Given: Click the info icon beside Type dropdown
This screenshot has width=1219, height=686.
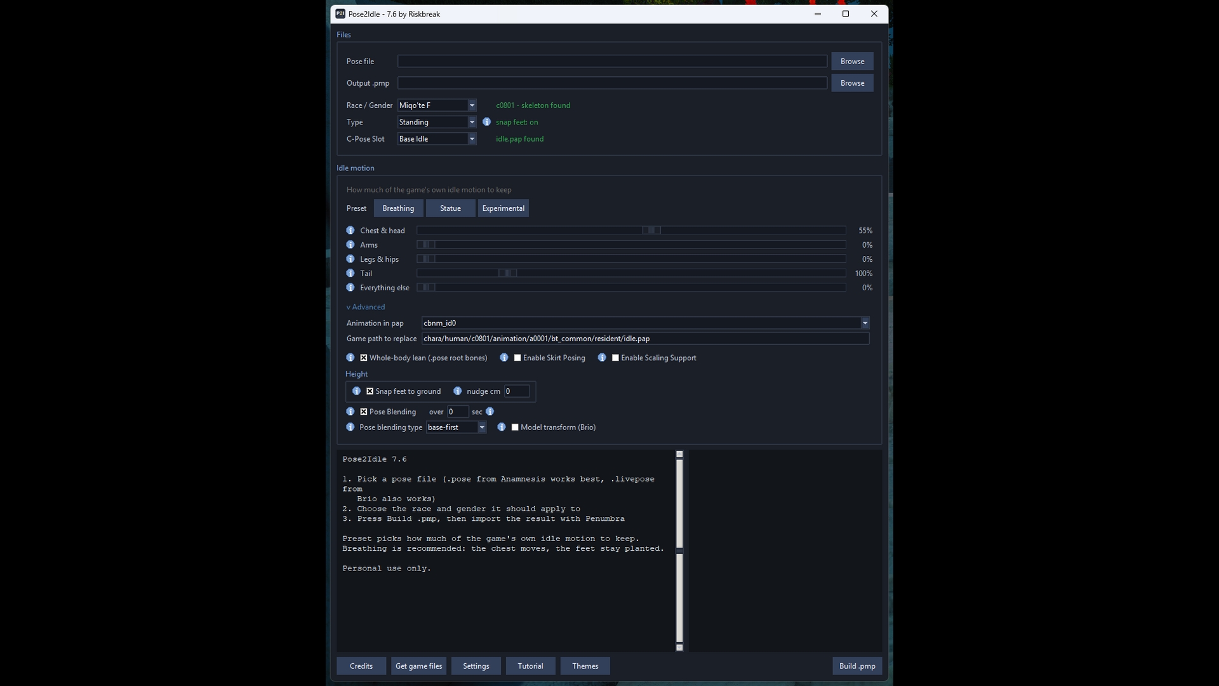Looking at the screenshot, I should tap(486, 122).
